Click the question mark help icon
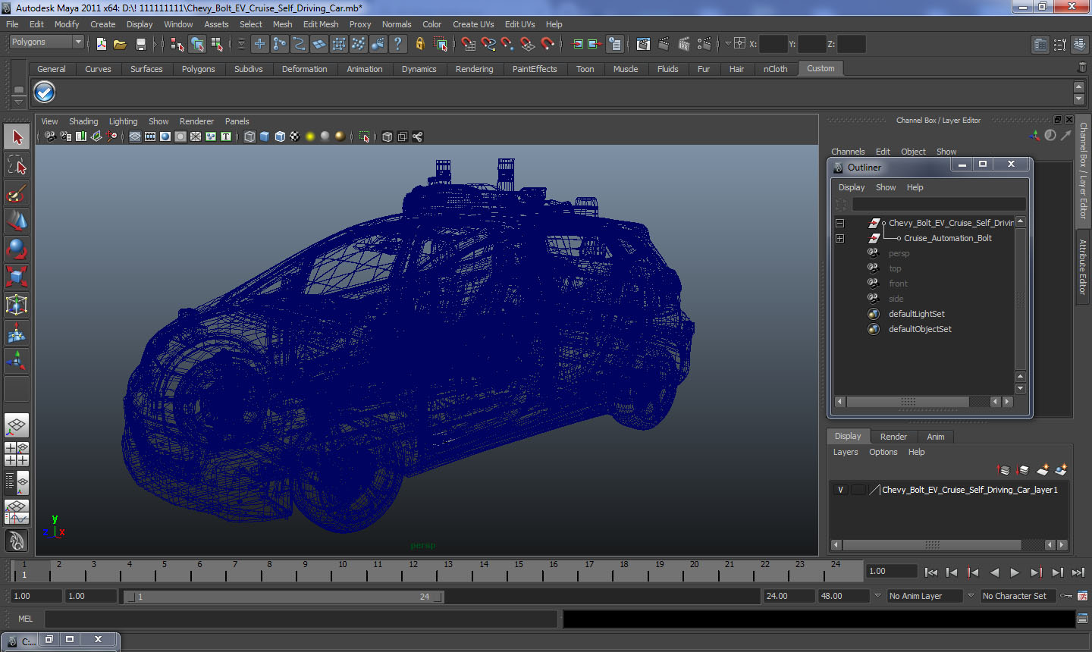The width and height of the screenshot is (1092, 652). pyautogui.click(x=398, y=44)
